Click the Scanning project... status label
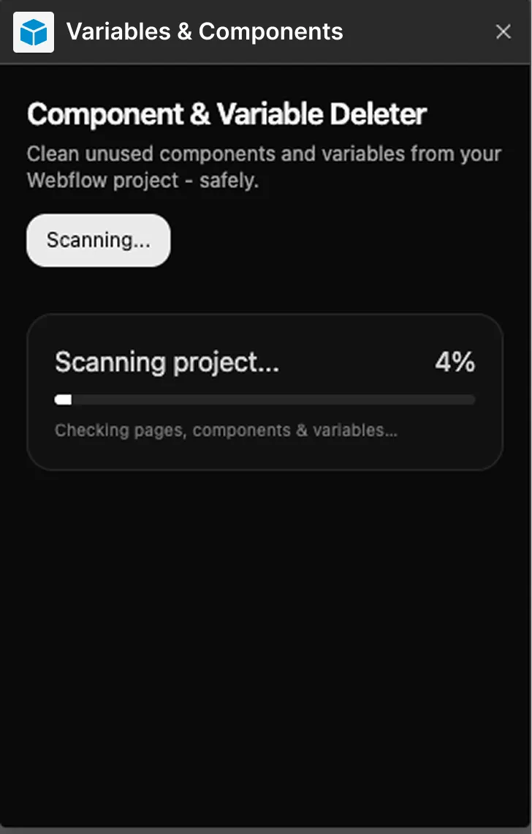The width and height of the screenshot is (532, 834). [167, 363]
